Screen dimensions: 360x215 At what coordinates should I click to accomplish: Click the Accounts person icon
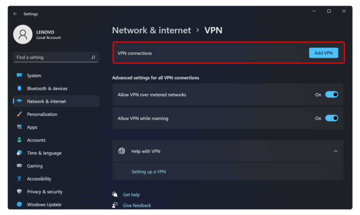click(x=20, y=140)
